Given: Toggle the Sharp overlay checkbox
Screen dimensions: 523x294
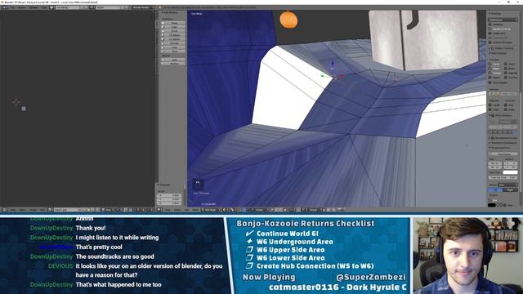Looking at the screenshot, I should coord(506,64).
